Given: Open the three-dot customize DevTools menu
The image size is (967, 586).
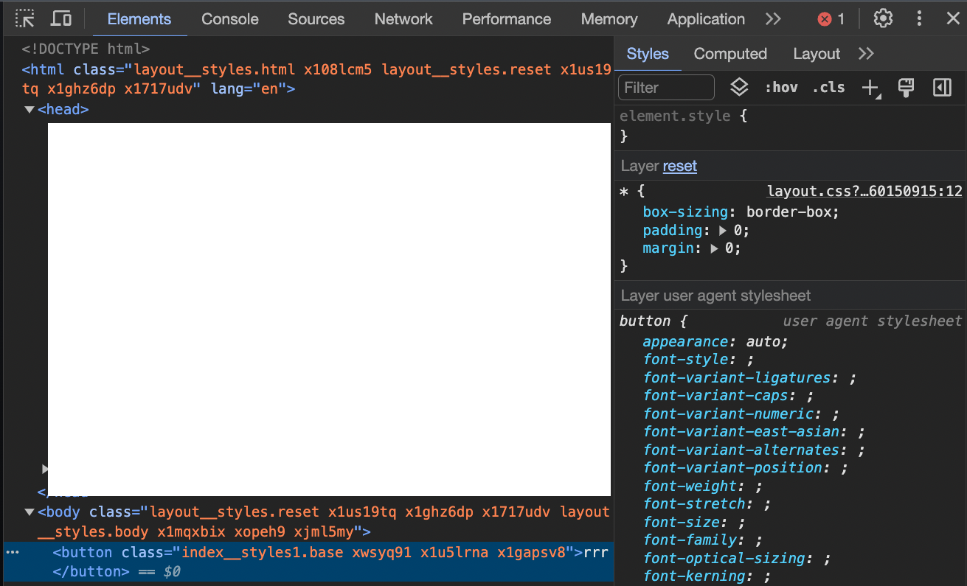Looking at the screenshot, I should pos(919,18).
